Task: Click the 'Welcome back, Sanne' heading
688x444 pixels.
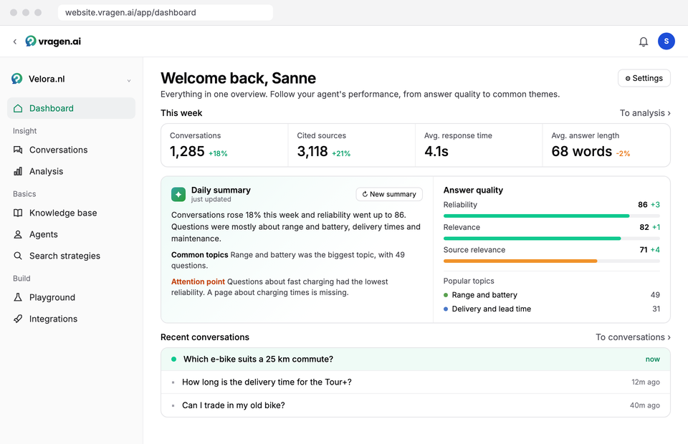Action: point(238,78)
